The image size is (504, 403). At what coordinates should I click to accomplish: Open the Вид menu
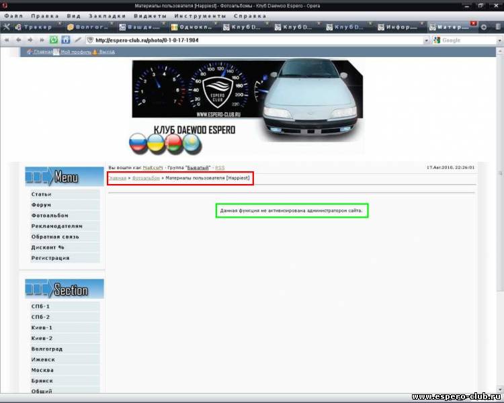click(x=74, y=15)
